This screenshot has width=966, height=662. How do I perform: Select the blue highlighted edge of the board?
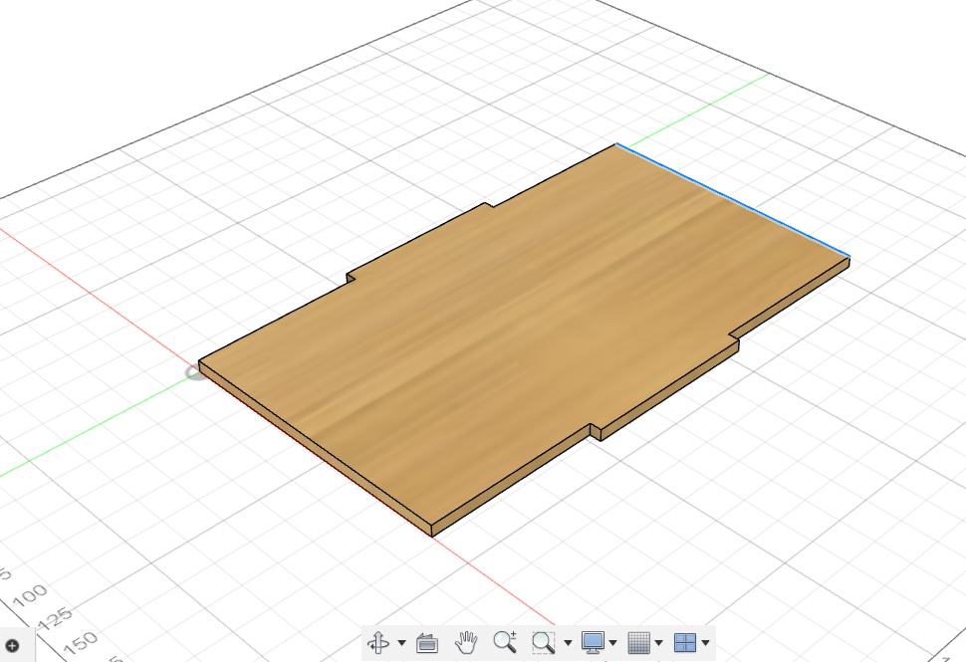(733, 199)
